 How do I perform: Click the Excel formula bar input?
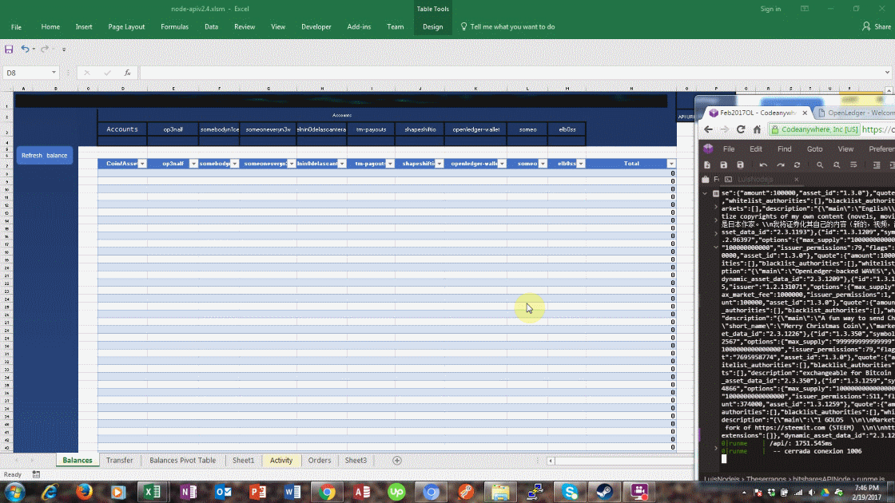point(511,73)
